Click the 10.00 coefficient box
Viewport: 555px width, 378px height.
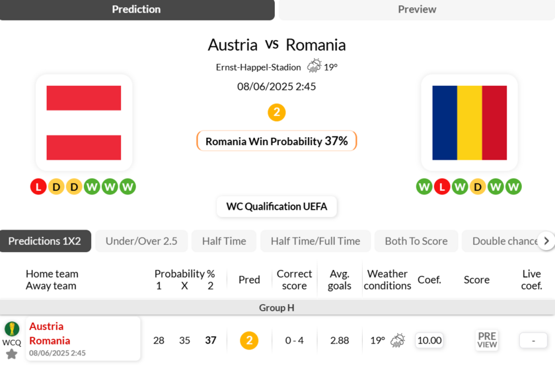pos(429,340)
